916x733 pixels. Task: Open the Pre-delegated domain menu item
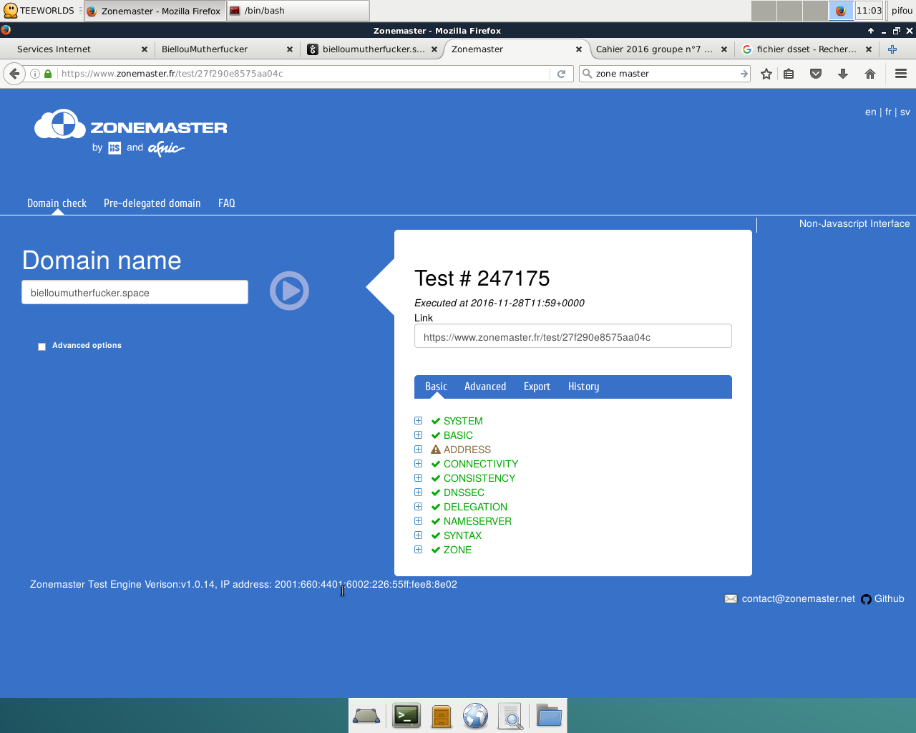tap(152, 203)
